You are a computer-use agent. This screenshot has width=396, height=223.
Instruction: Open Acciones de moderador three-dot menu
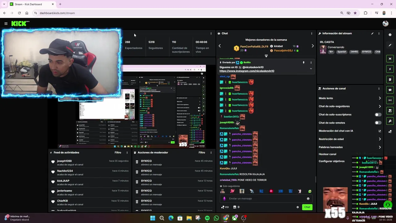point(211,153)
